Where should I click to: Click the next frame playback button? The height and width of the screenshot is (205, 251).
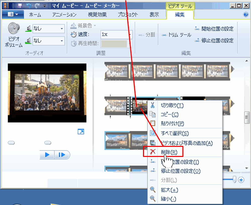click(62, 155)
